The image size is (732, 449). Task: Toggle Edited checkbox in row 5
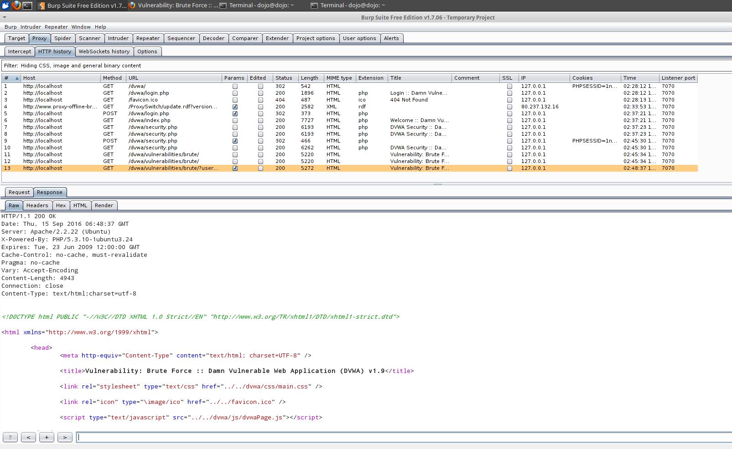coord(260,113)
